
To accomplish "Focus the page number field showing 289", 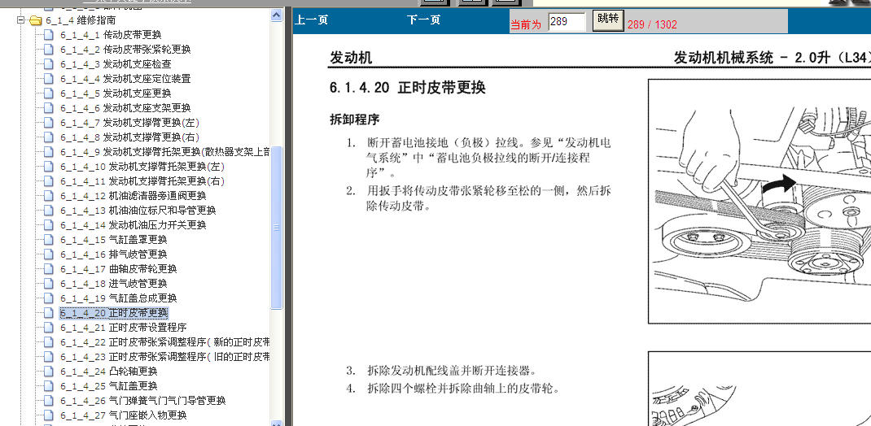I will (567, 22).
